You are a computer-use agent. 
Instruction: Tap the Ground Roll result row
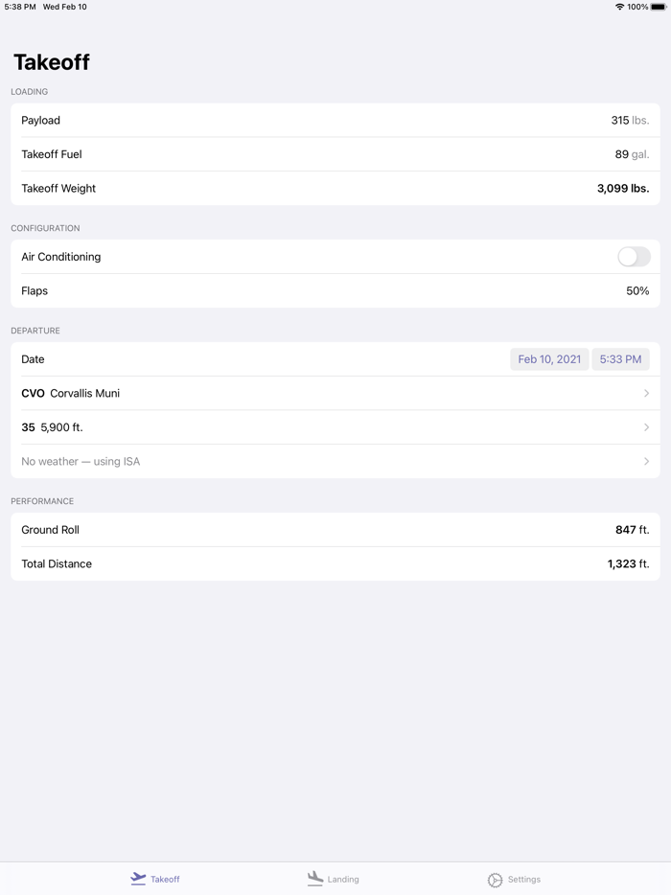(335, 530)
